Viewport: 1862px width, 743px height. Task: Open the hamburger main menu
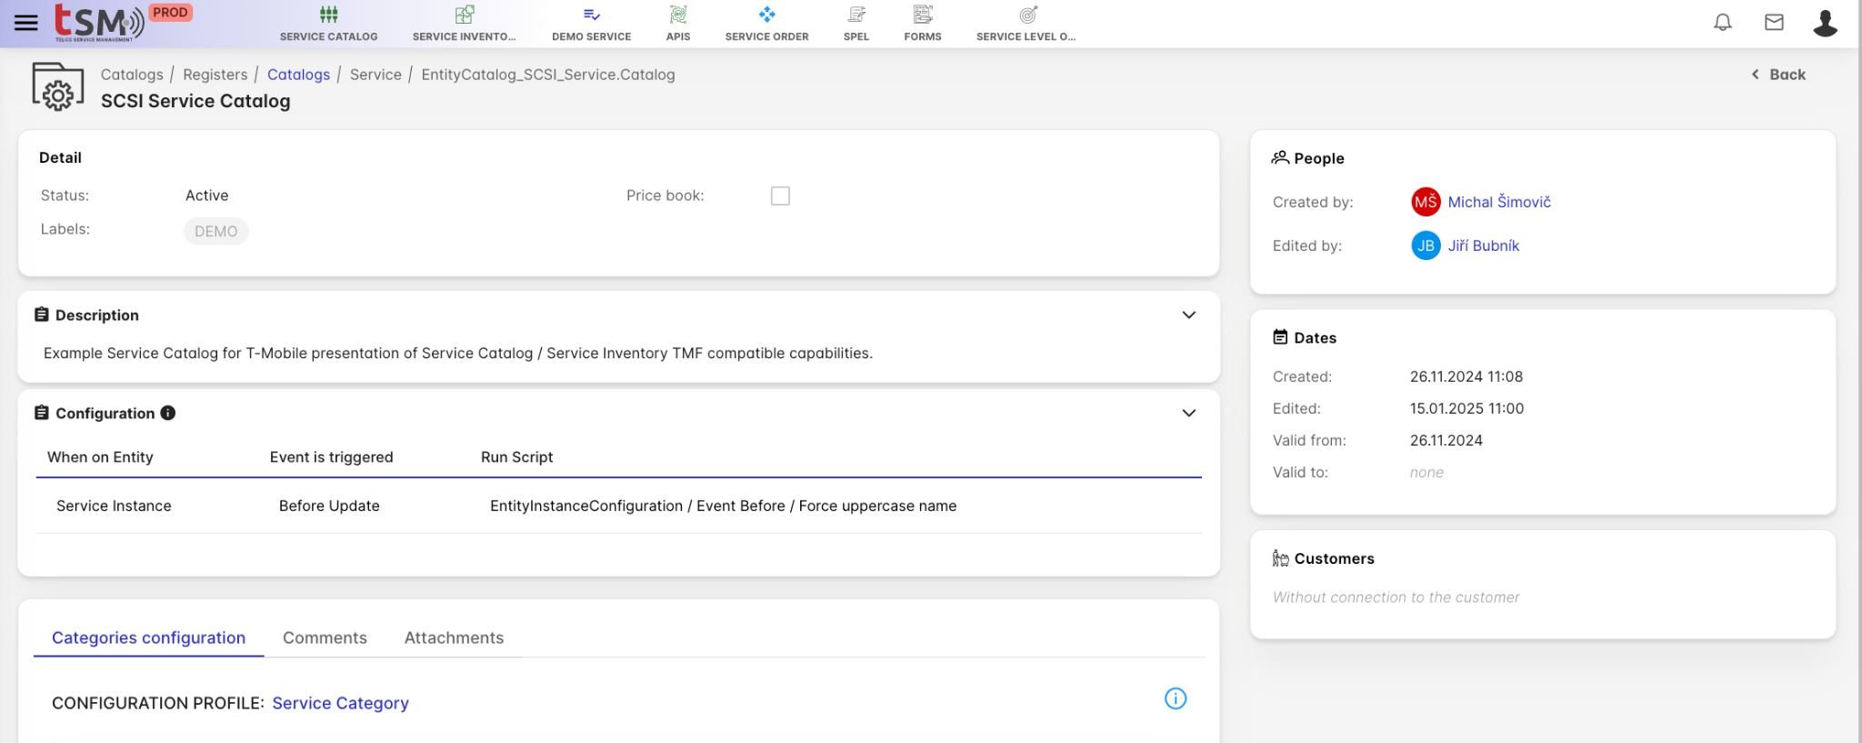tap(26, 23)
